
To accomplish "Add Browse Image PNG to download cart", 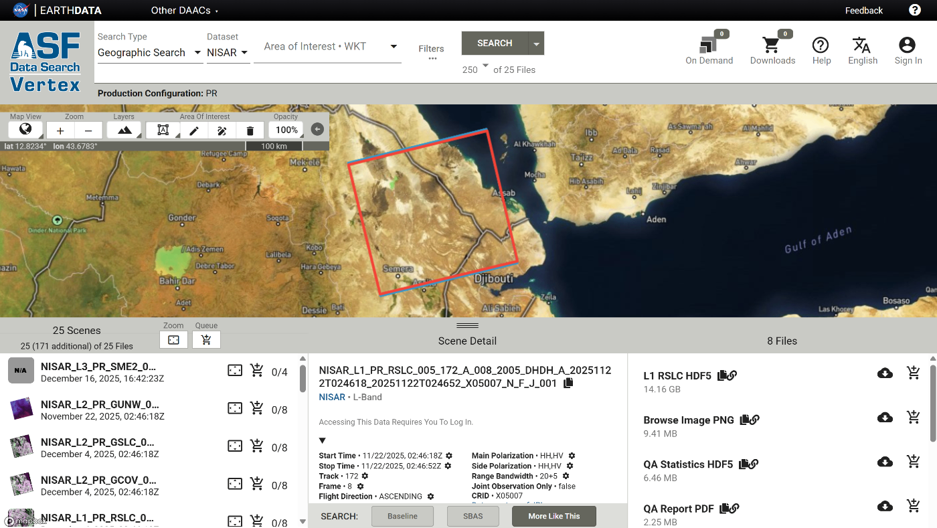I will point(913,418).
